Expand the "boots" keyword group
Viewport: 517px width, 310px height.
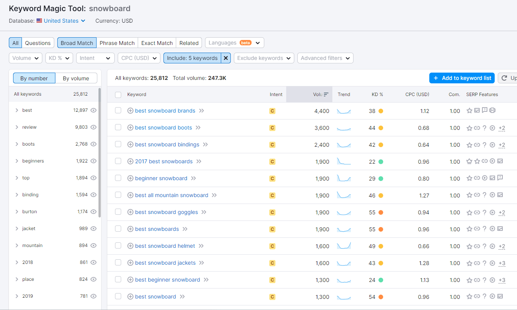tap(16, 144)
